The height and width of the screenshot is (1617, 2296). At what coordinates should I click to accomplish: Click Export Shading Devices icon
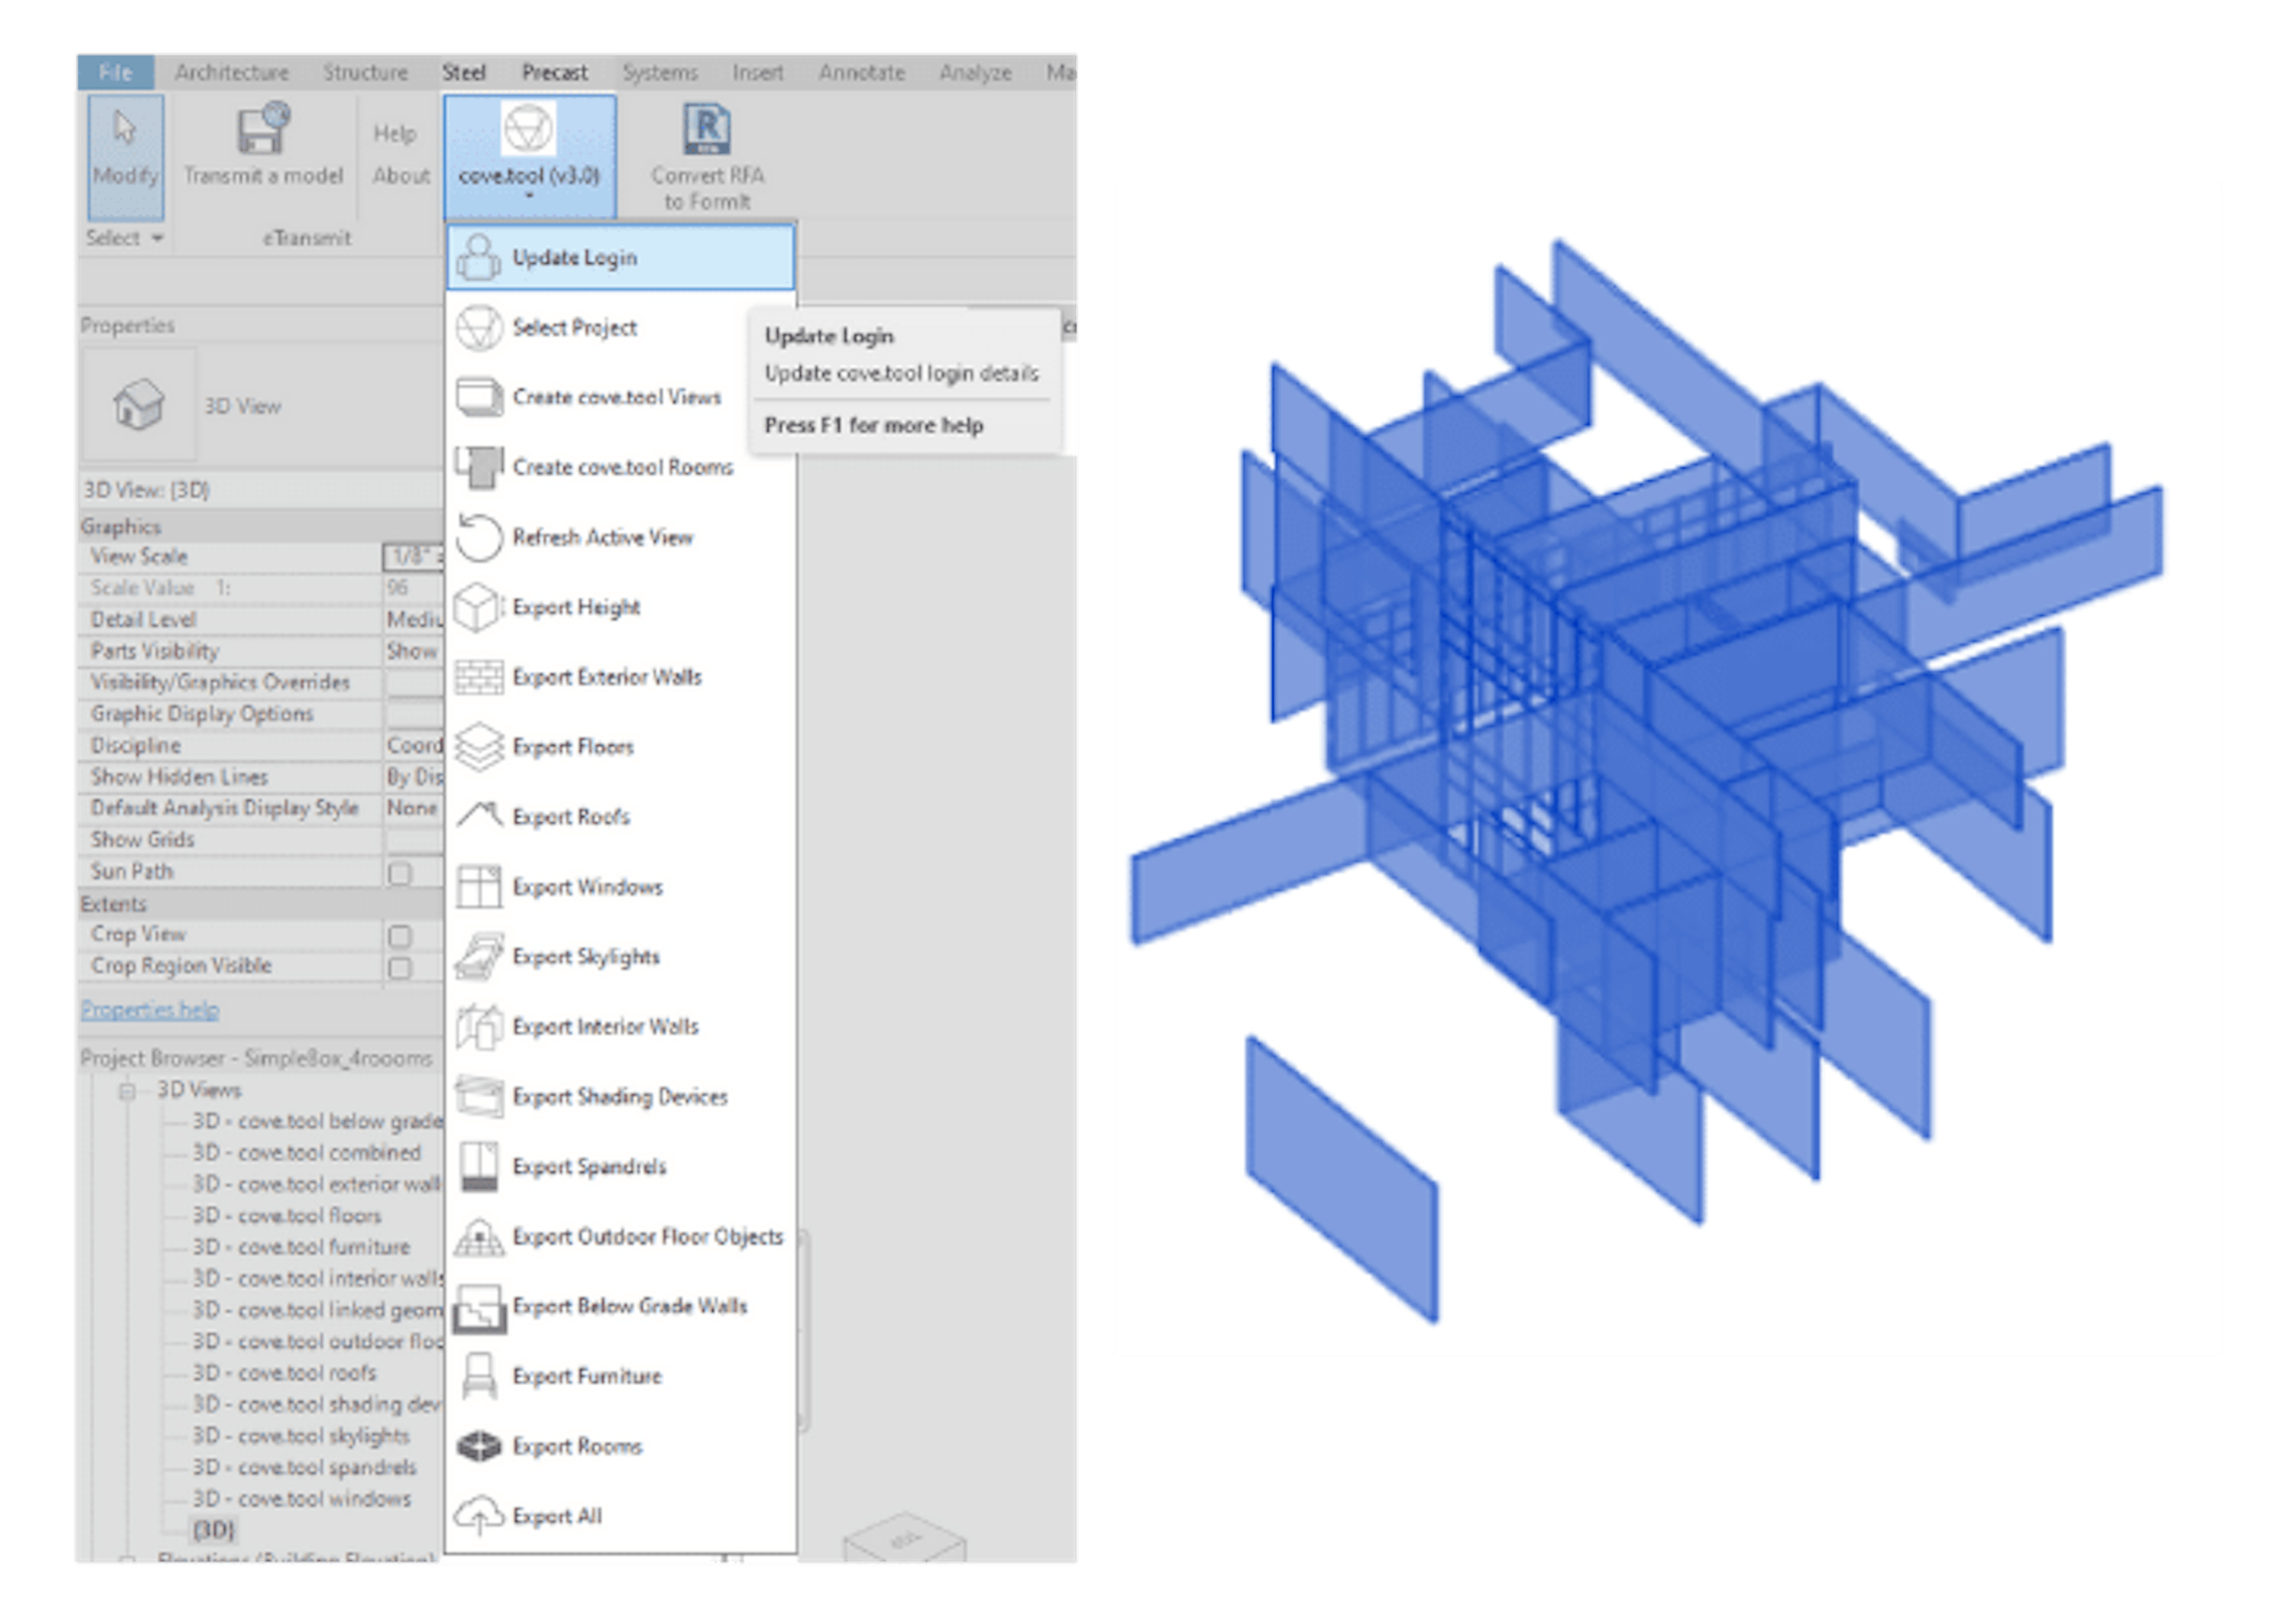pyautogui.click(x=479, y=1096)
